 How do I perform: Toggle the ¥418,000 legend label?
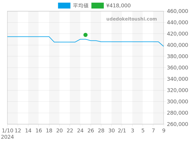[x=118, y=6]
